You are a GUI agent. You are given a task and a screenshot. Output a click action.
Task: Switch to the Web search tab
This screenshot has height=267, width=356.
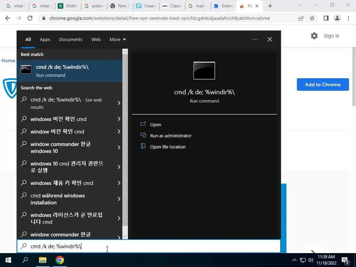96,40
